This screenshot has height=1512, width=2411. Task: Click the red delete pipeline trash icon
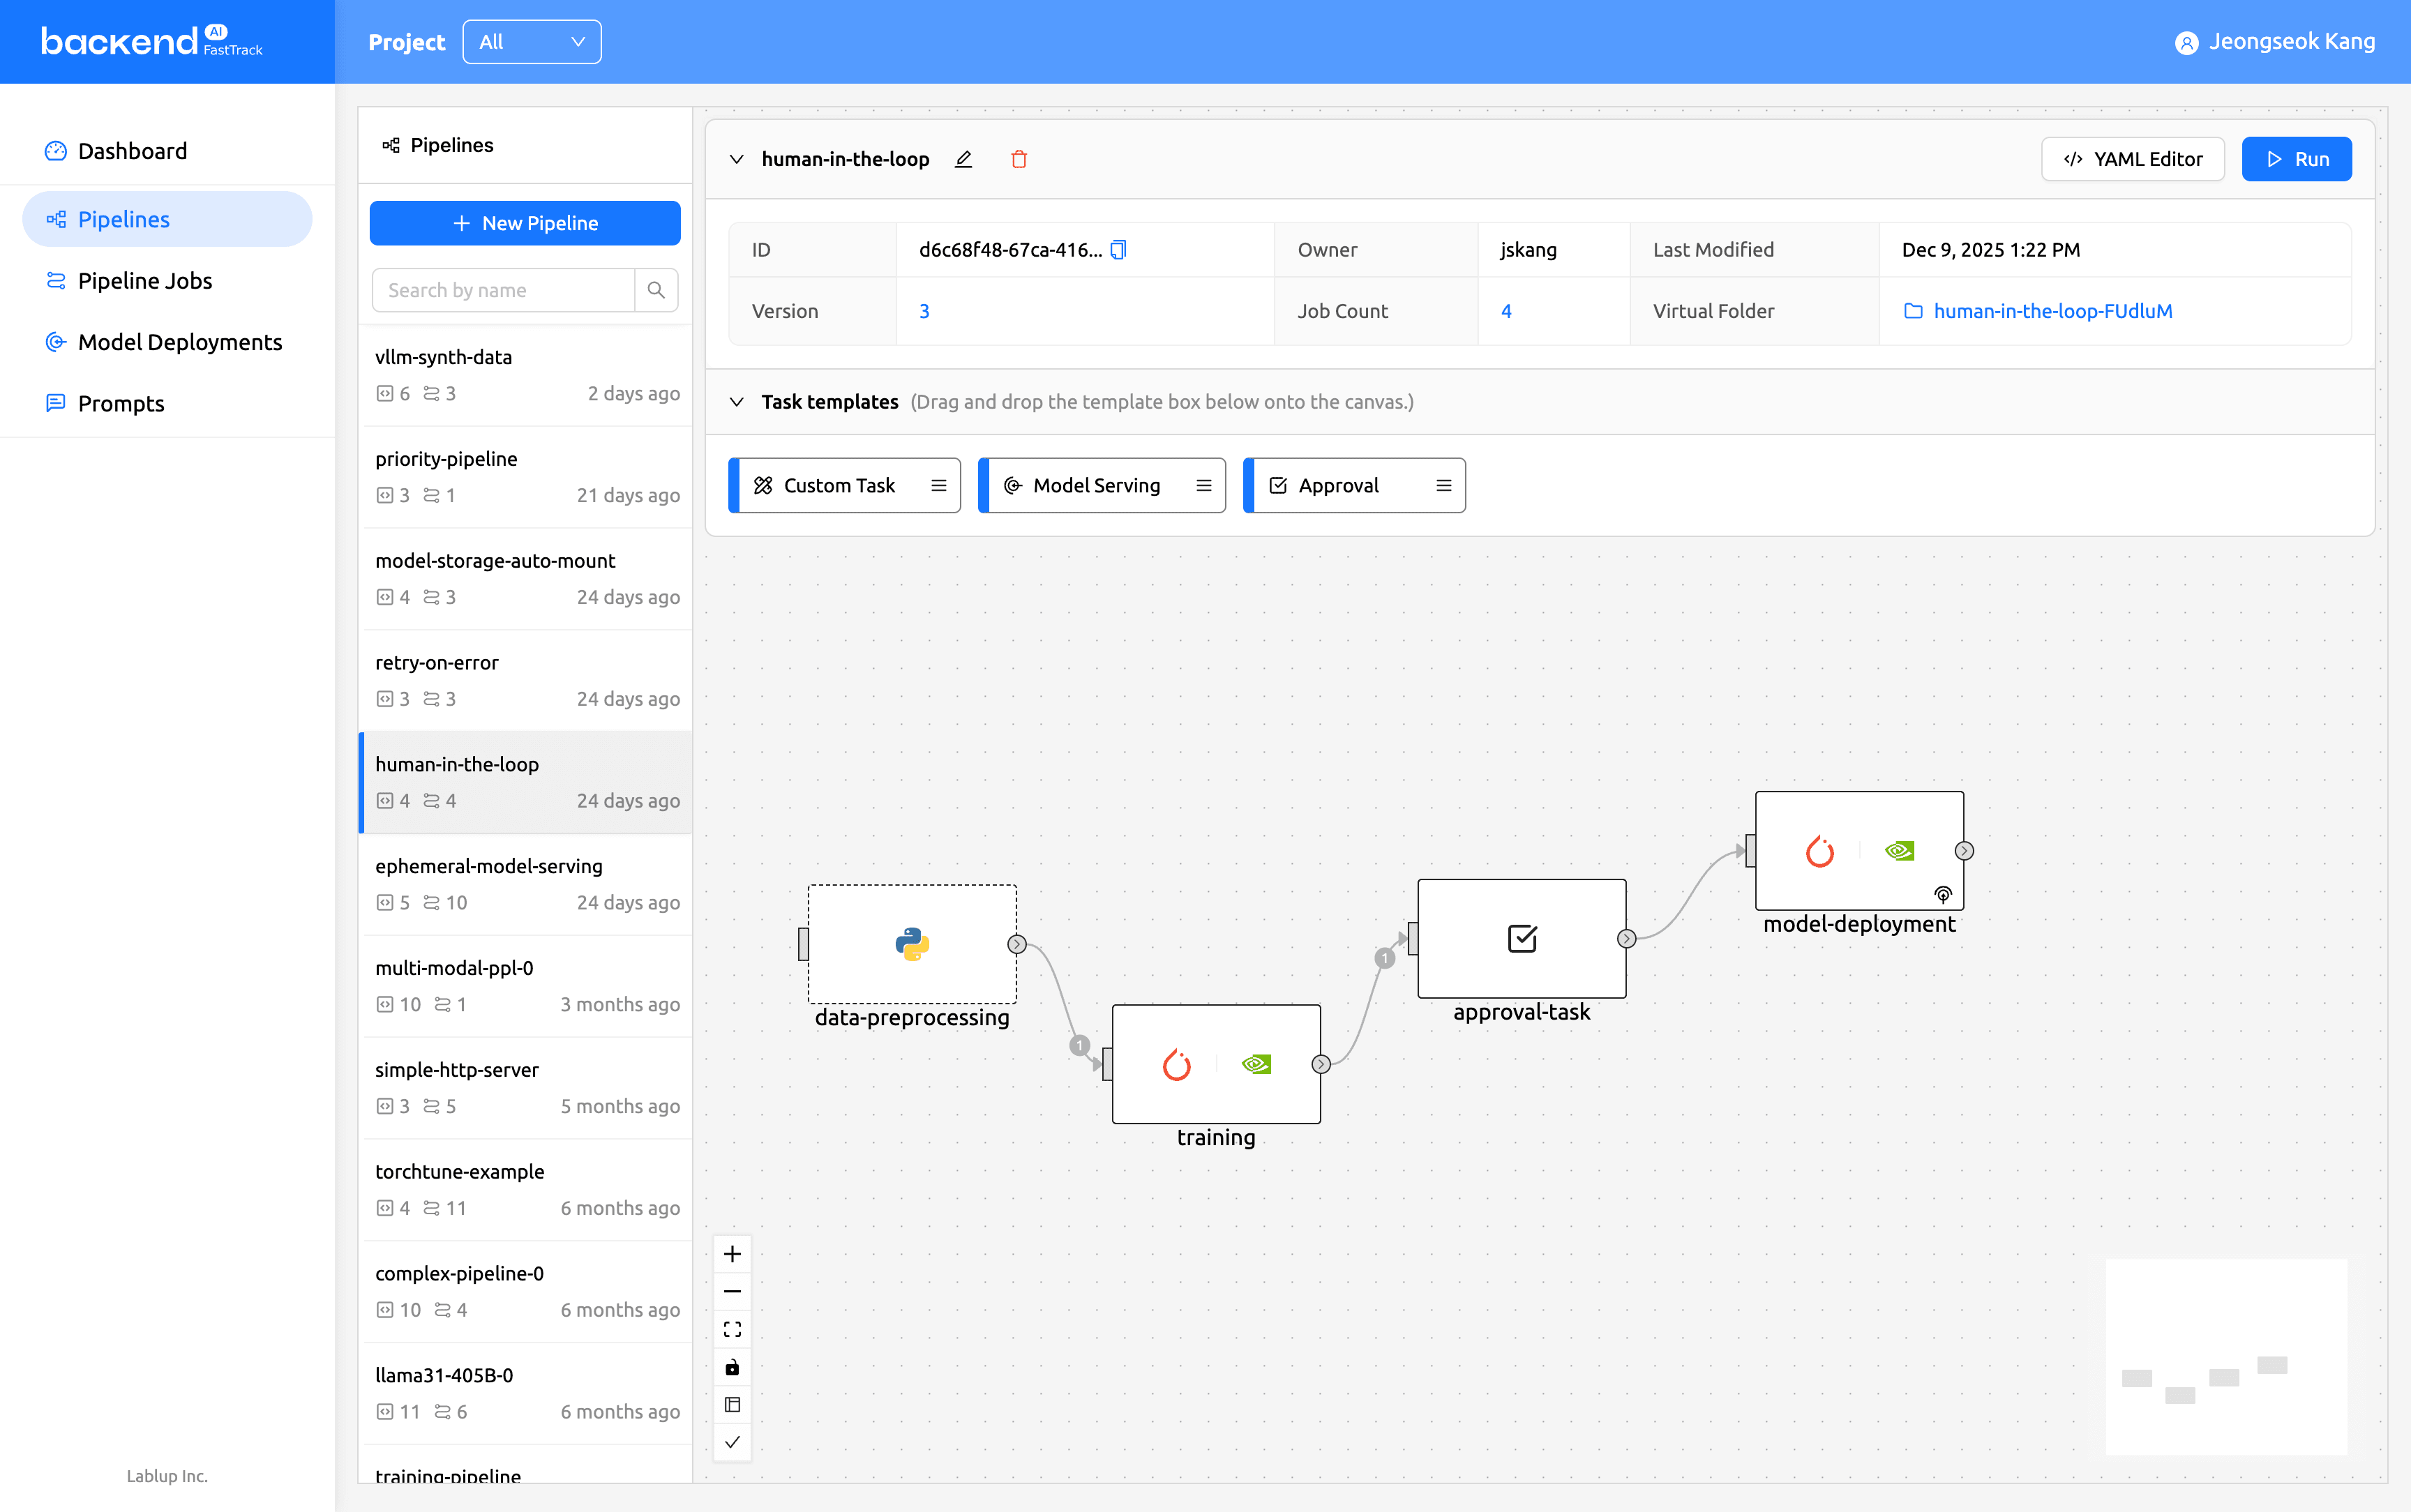tap(1019, 159)
